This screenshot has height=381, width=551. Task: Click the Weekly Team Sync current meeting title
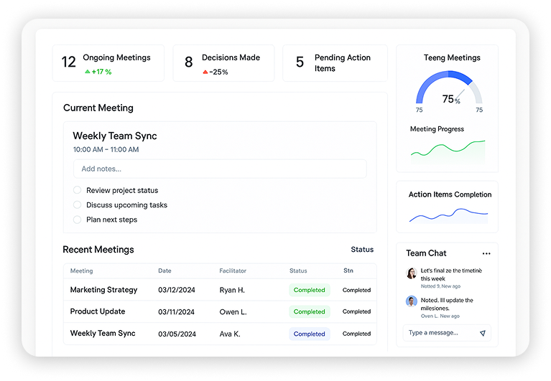[x=114, y=136]
